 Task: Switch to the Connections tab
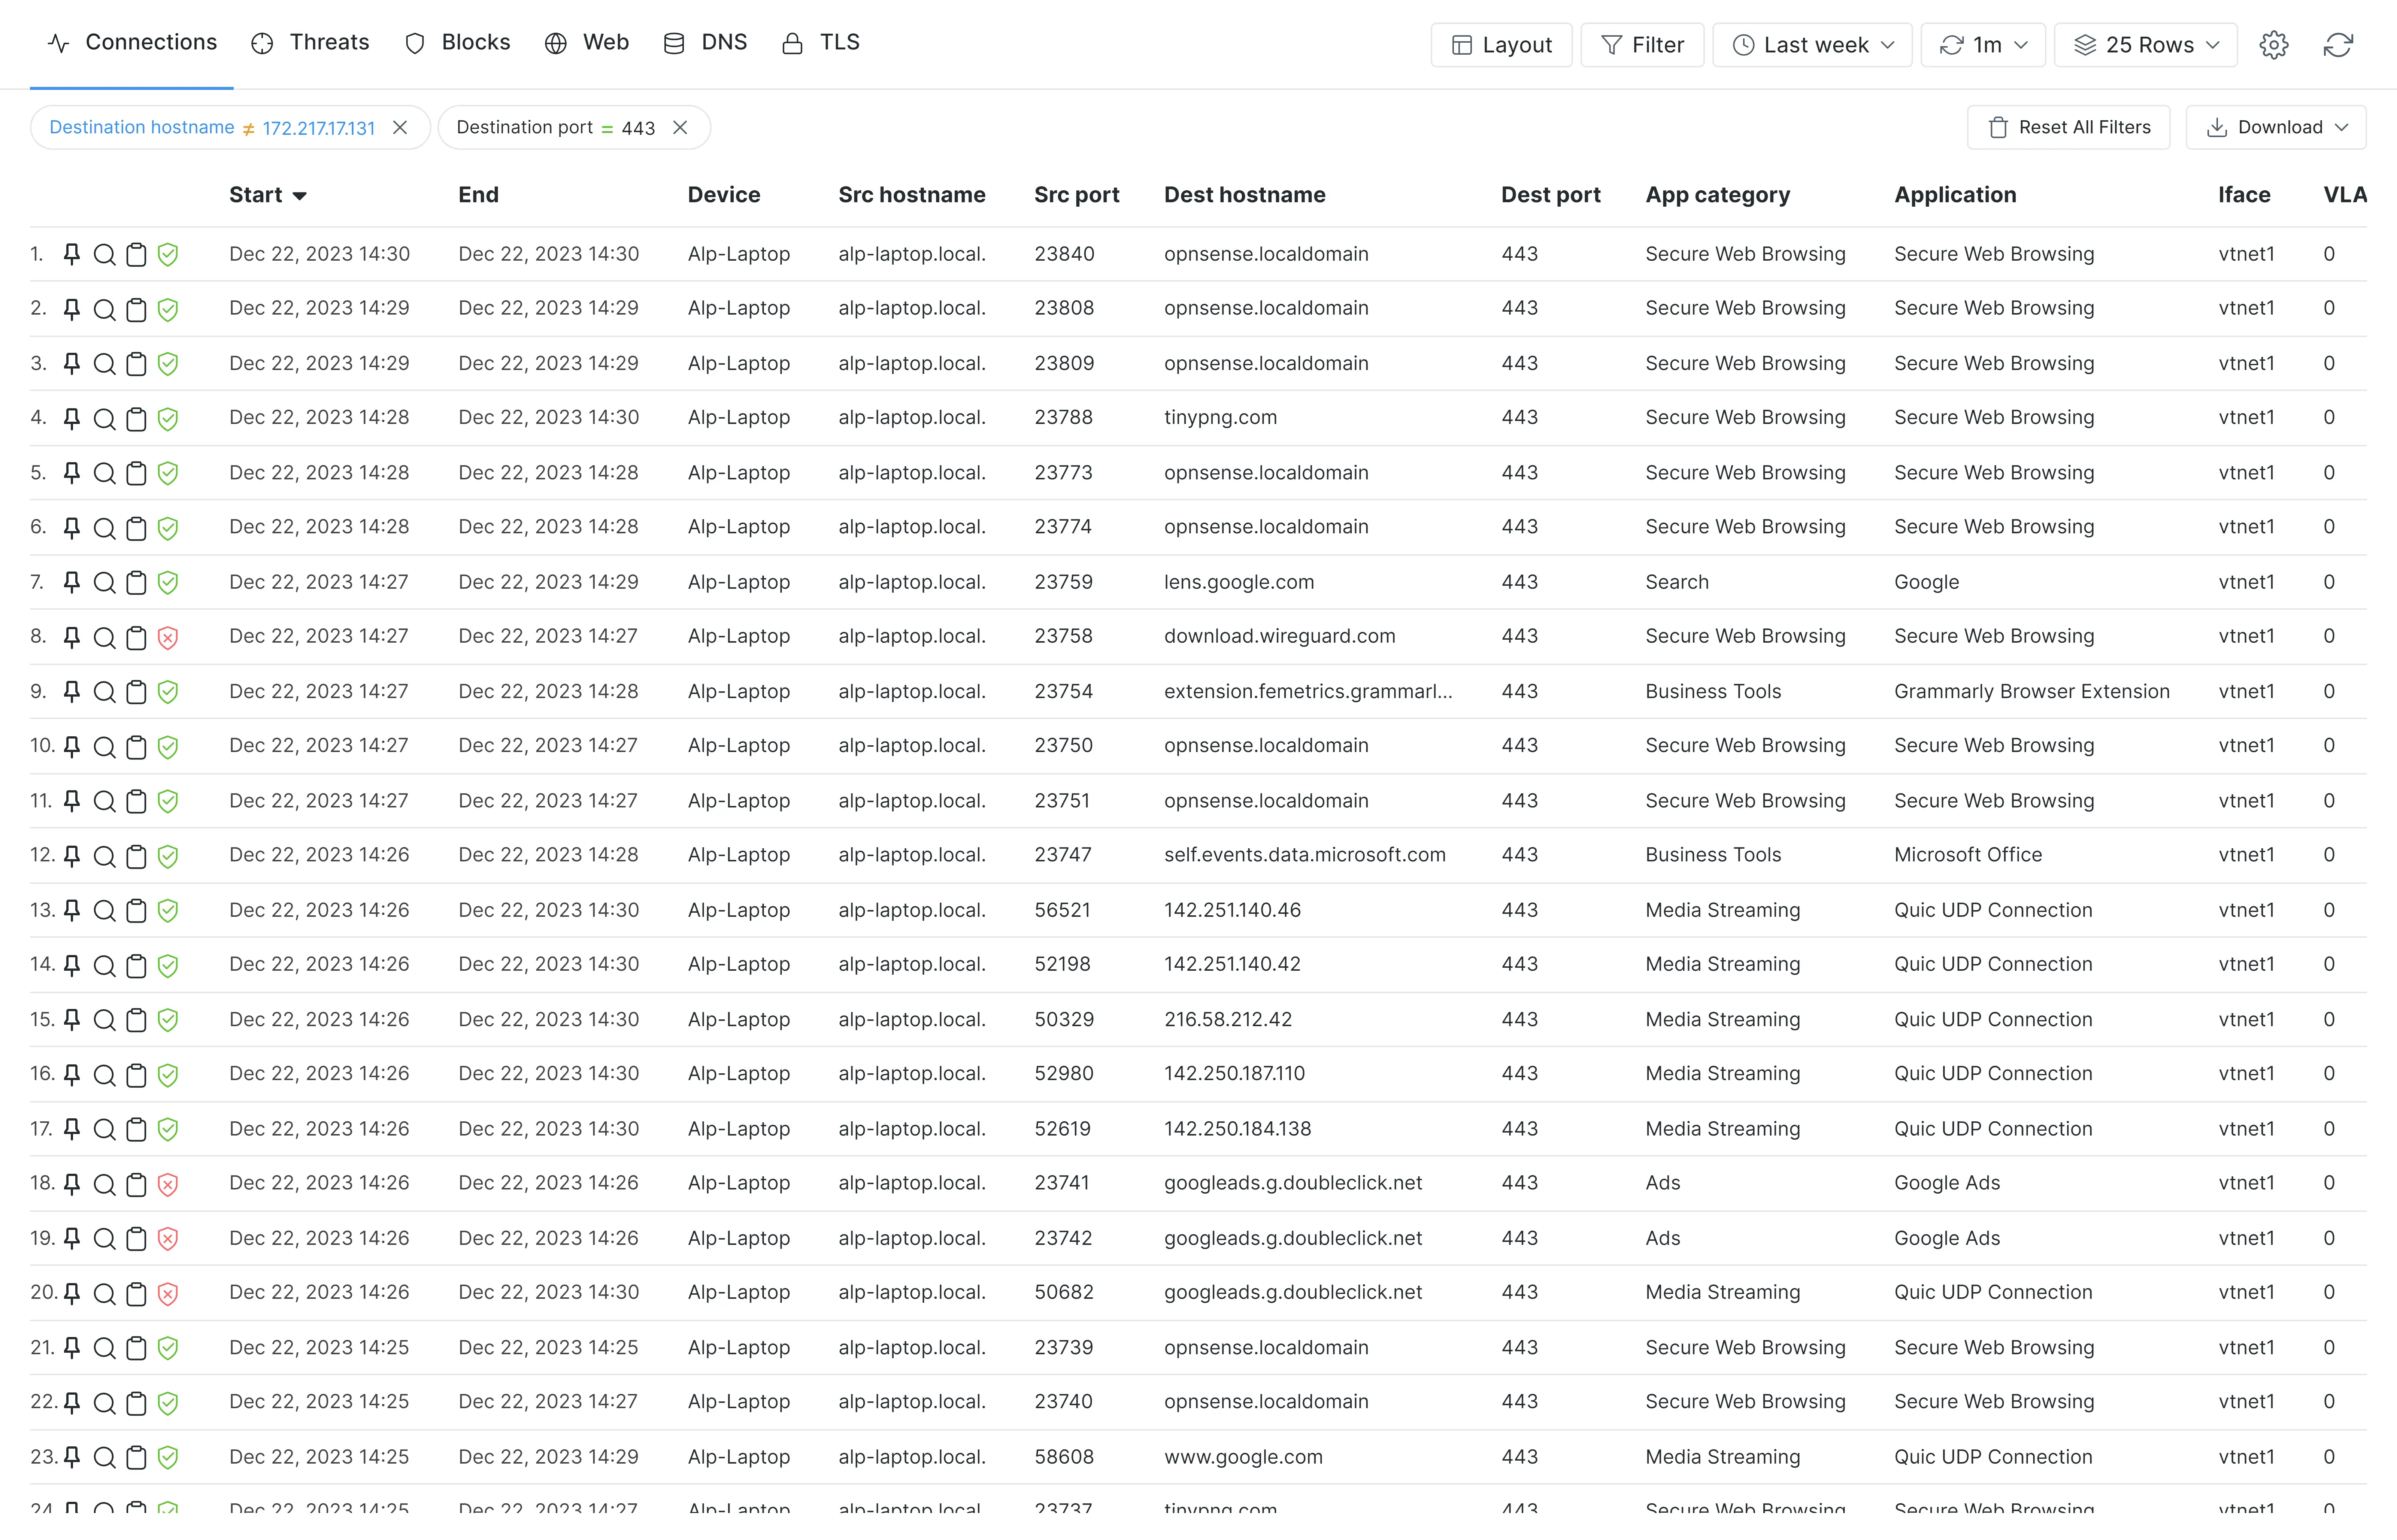[x=132, y=43]
